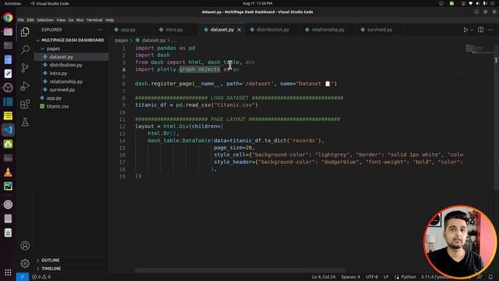
Task: Select dataset.py in the Explorer tree
Action: [72, 57]
